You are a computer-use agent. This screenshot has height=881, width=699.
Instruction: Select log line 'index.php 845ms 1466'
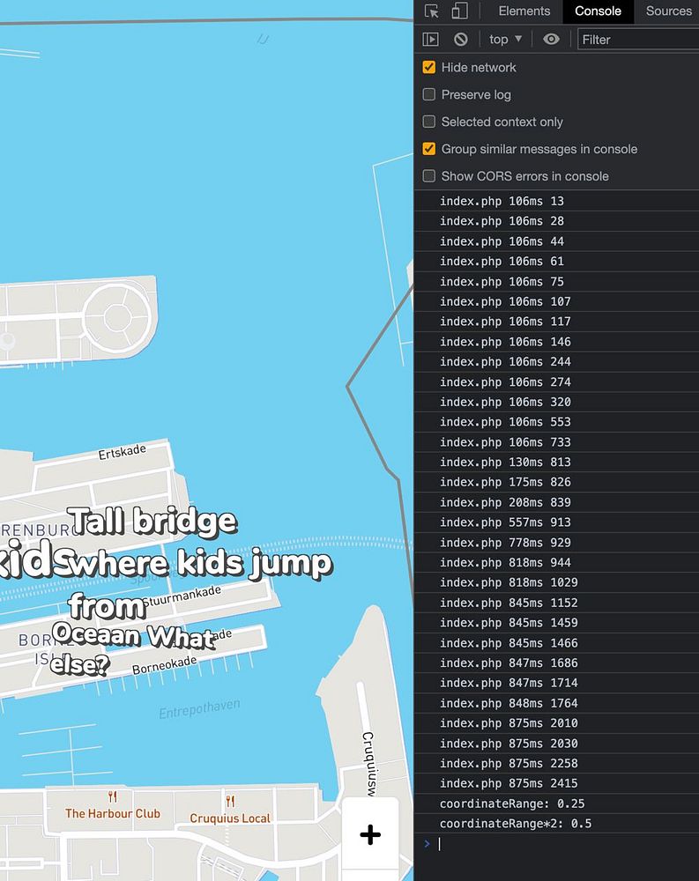click(x=557, y=643)
